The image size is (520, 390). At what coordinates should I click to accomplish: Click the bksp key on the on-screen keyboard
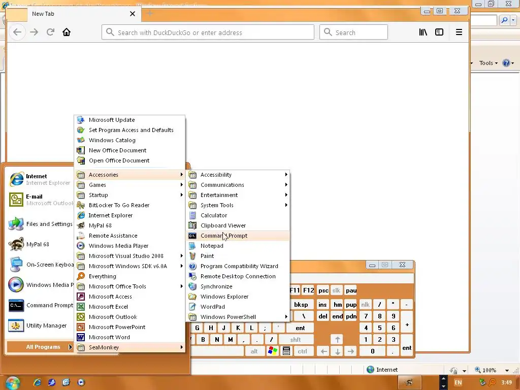301,305
